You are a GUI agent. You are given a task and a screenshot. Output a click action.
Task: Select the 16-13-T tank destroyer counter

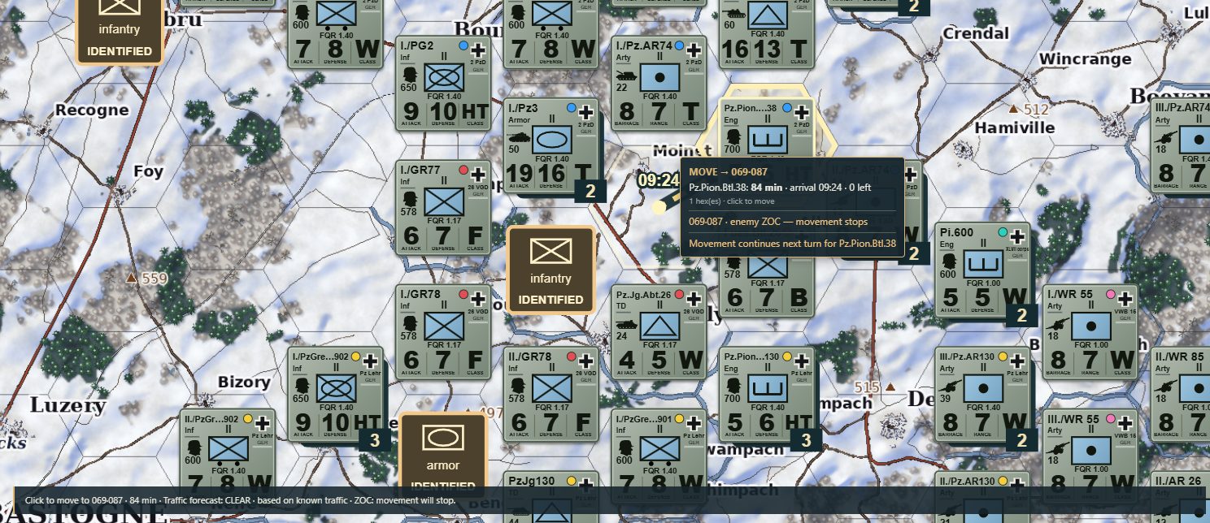(x=765, y=34)
